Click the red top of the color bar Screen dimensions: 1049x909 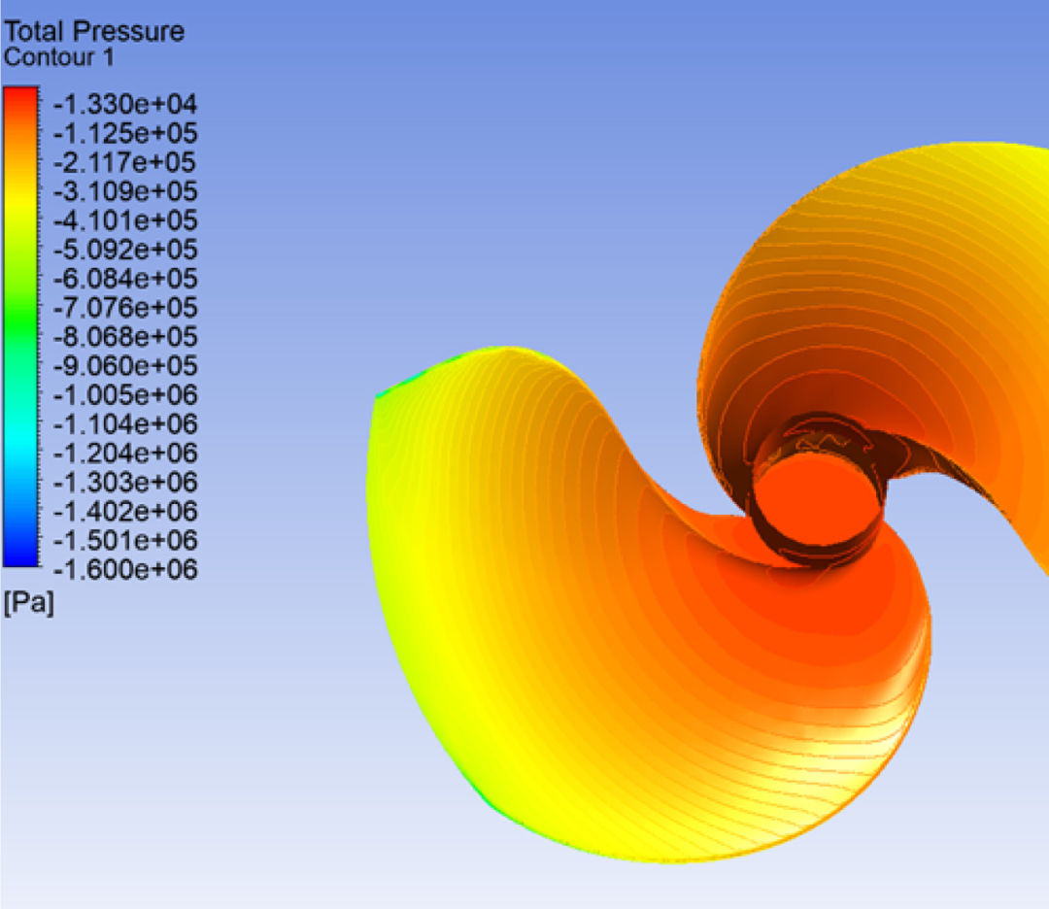pos(20,94)
